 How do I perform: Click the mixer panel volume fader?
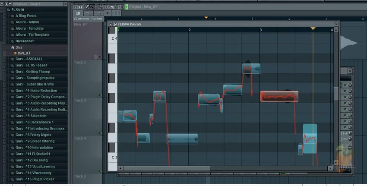(350, 147)
